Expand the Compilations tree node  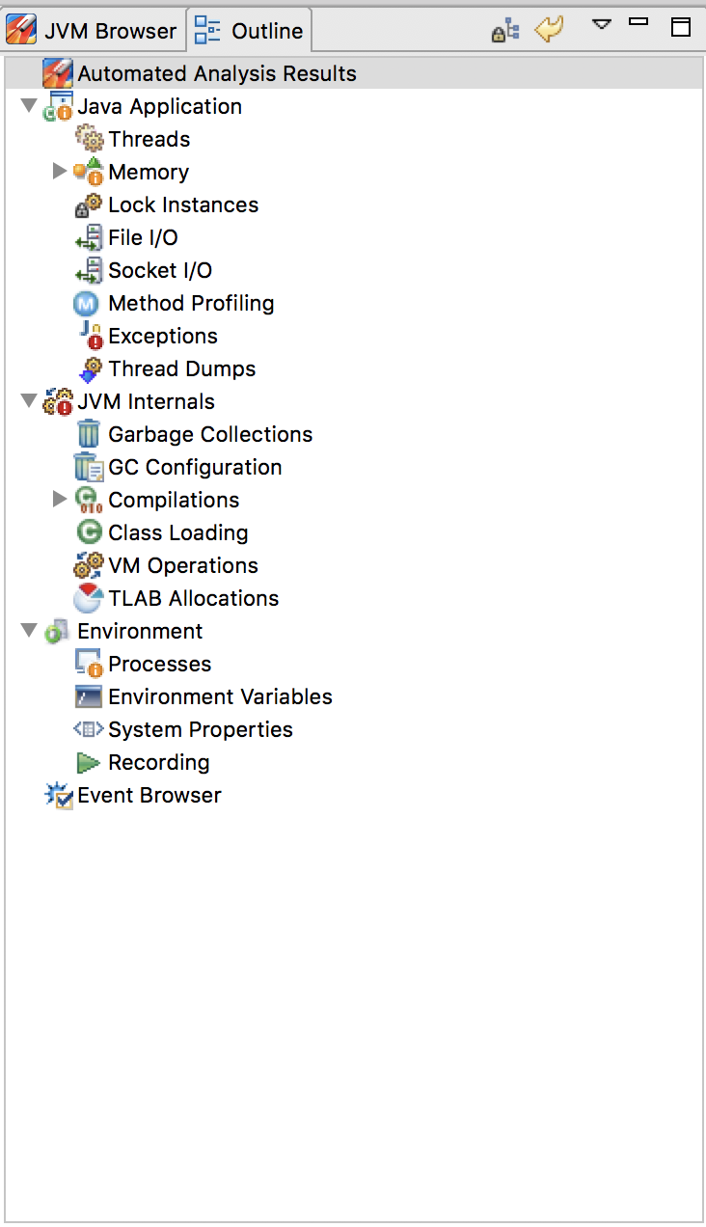(x=60, y=500)
